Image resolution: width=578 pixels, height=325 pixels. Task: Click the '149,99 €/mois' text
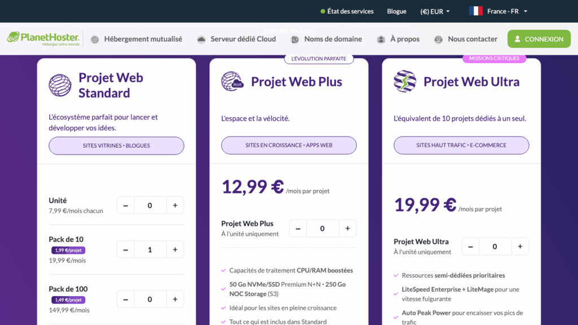tap(69, 310)
